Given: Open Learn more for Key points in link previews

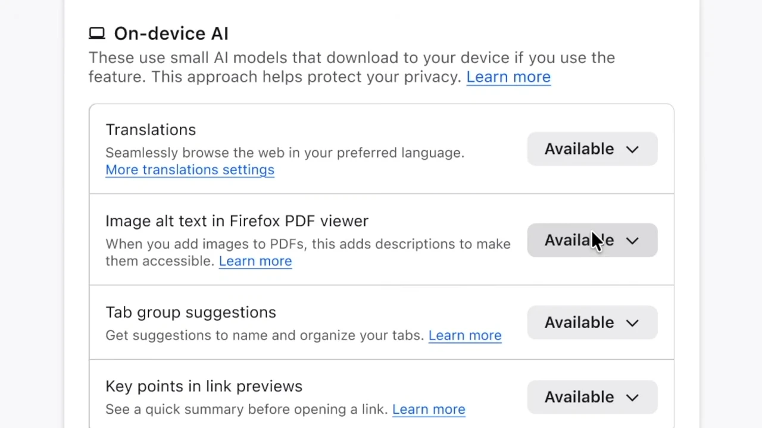Looking at the screenshot, I should pos(428,409).
